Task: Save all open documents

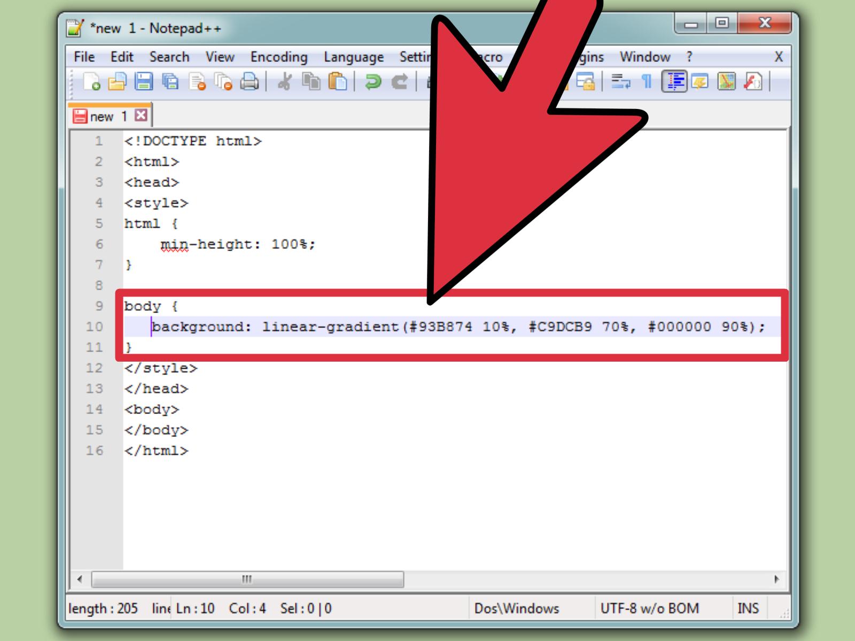Action: (171, 81)
